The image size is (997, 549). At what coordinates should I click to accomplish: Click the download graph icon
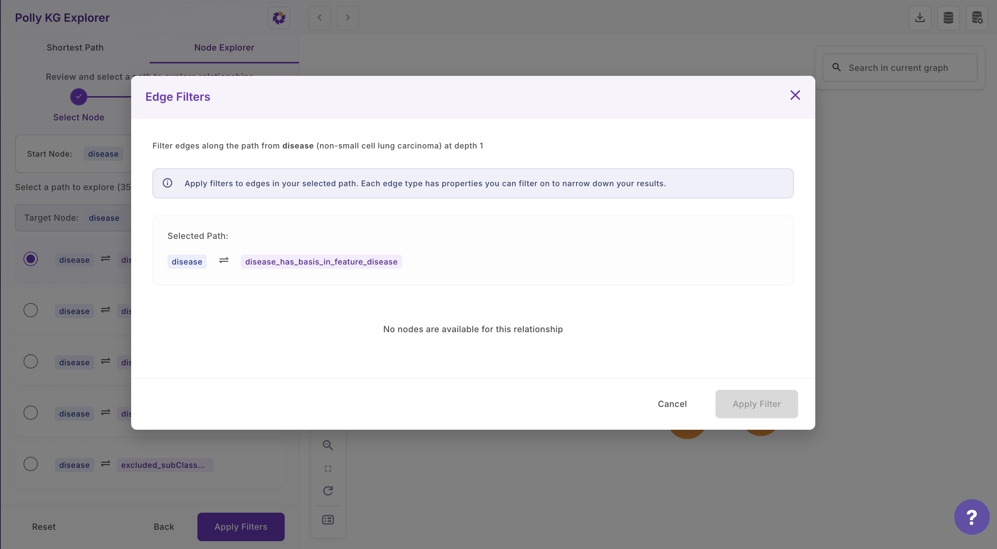point(920,18)
